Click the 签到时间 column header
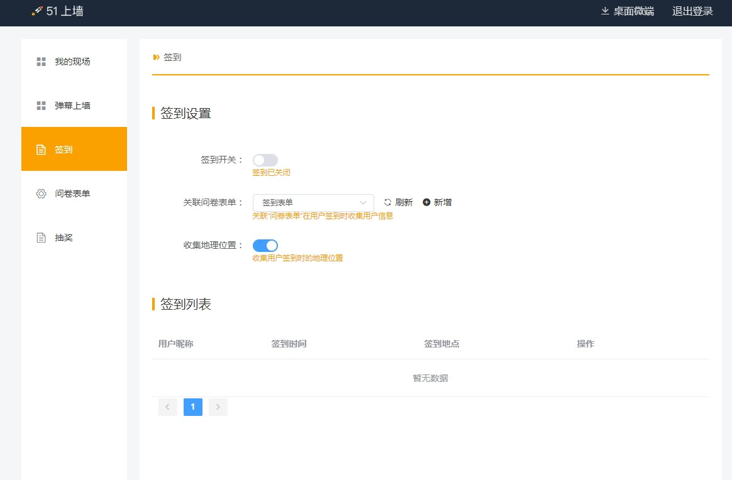Screen dimensions: 732x480 pyautogui.click(x=289, y=344)
